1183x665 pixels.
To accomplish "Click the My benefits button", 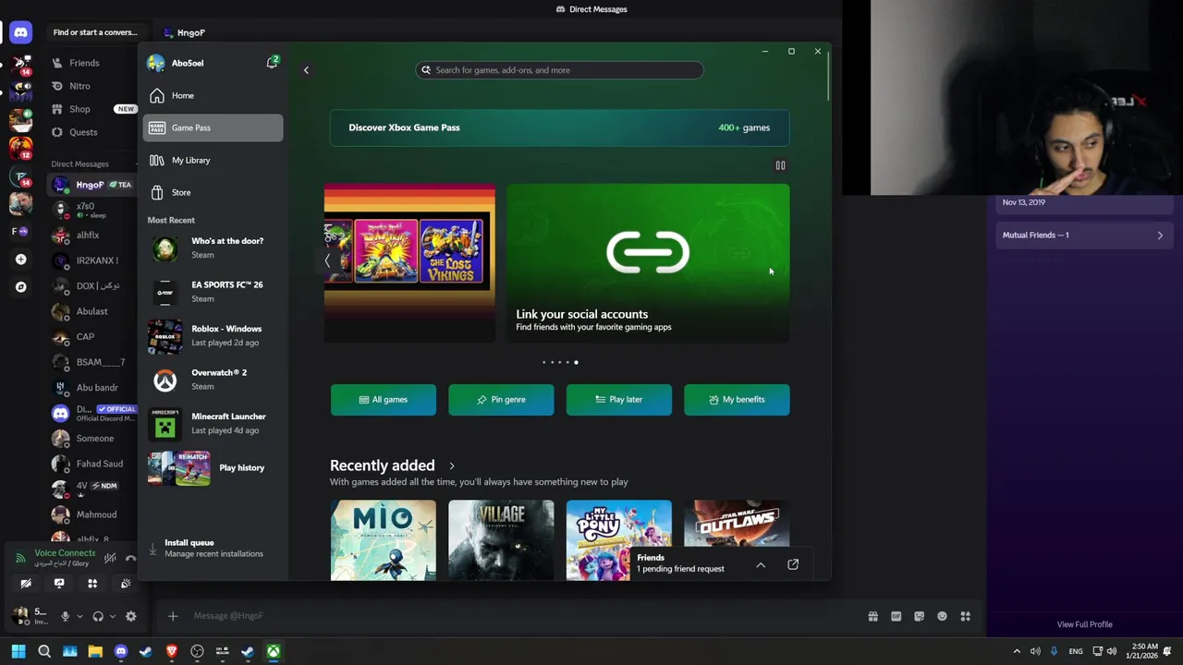I will point(737,400).
